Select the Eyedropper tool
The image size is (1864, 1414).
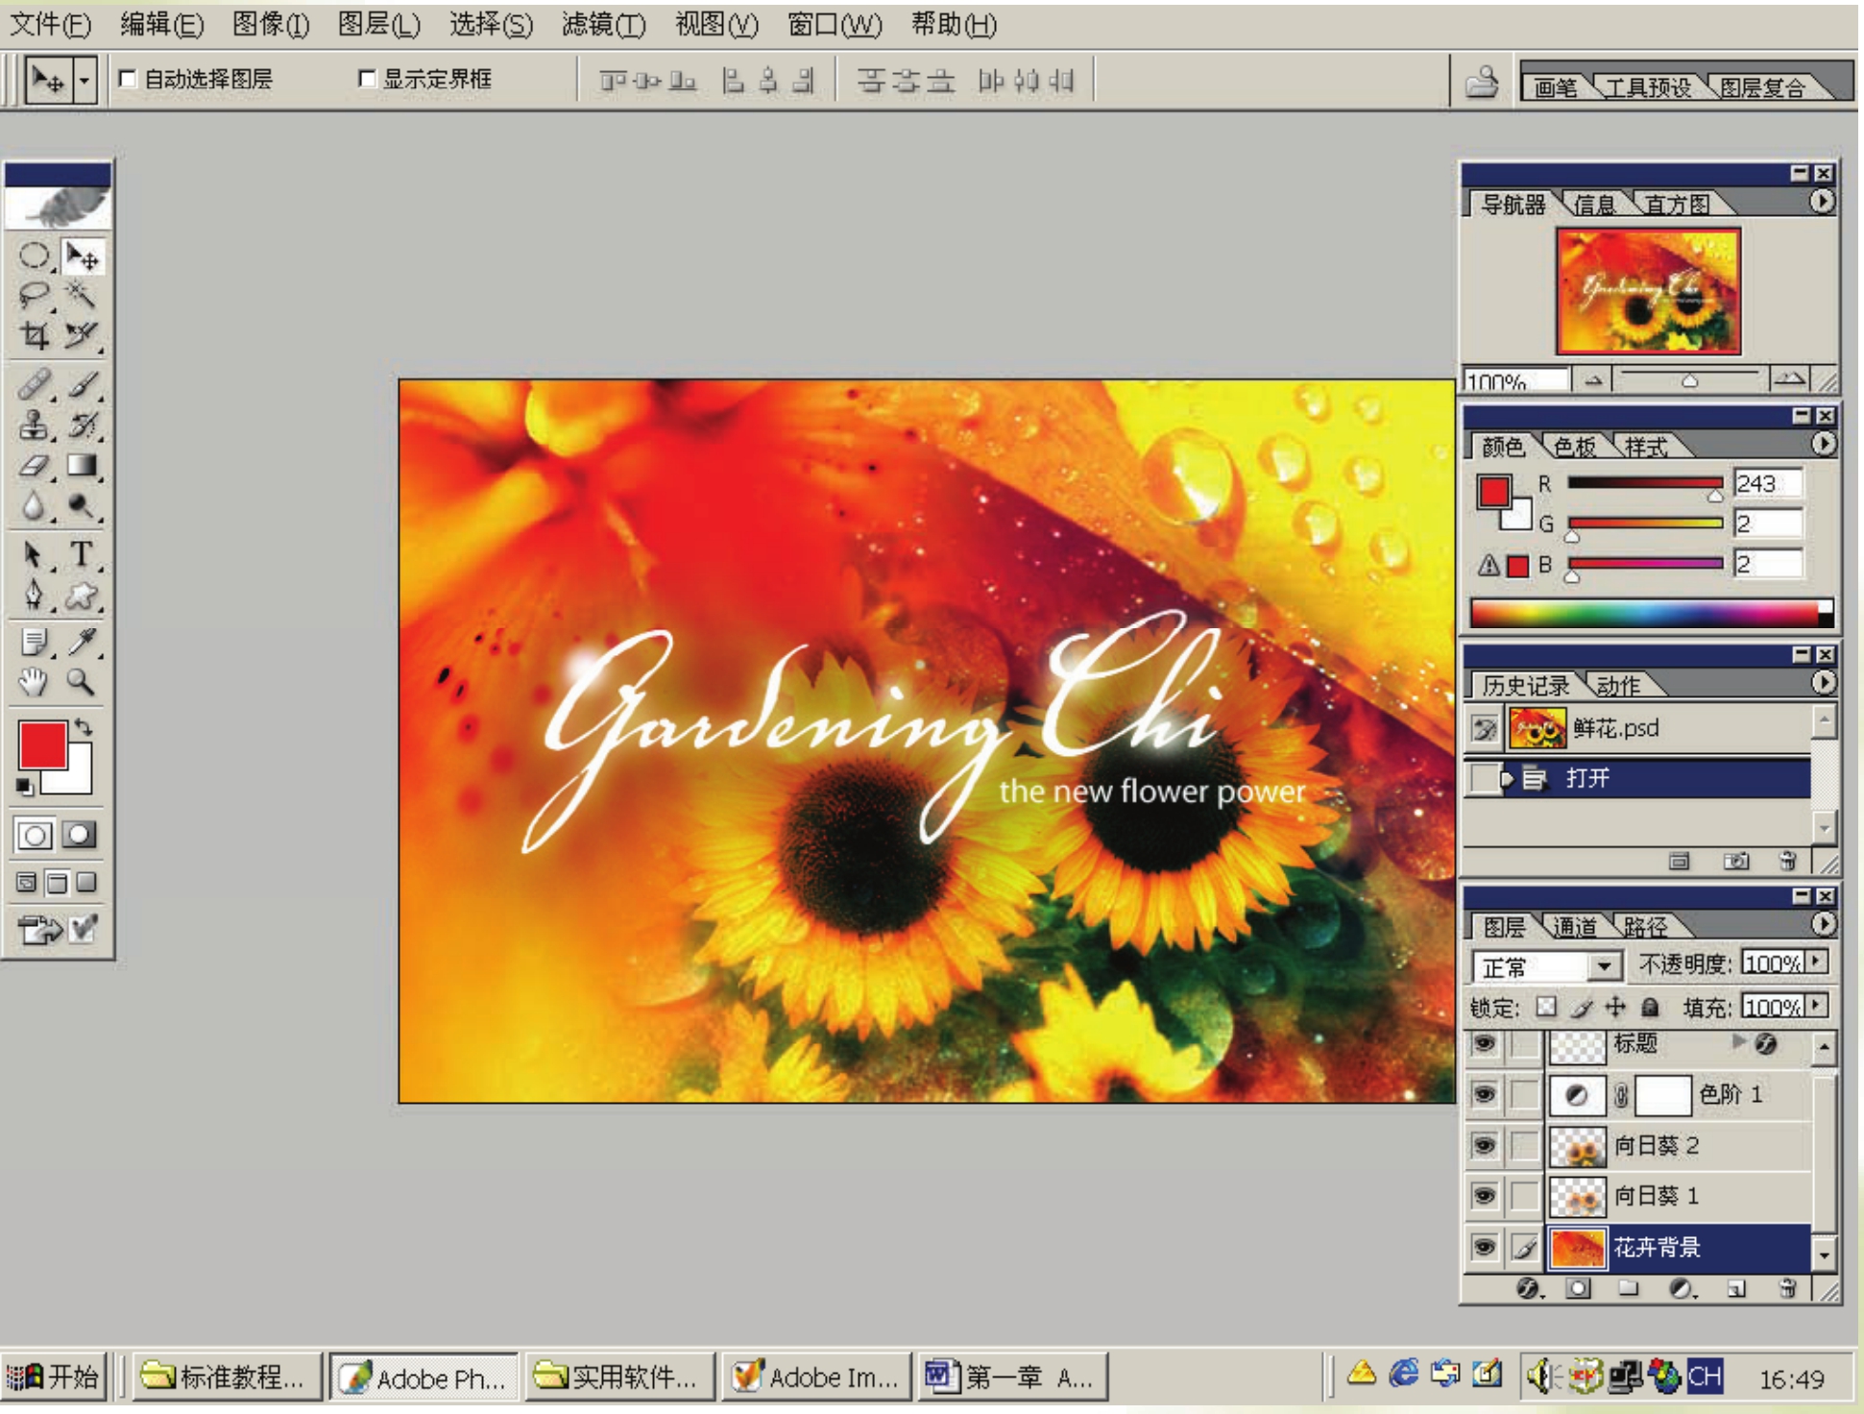pyautogui.click(x=82, y=641)
